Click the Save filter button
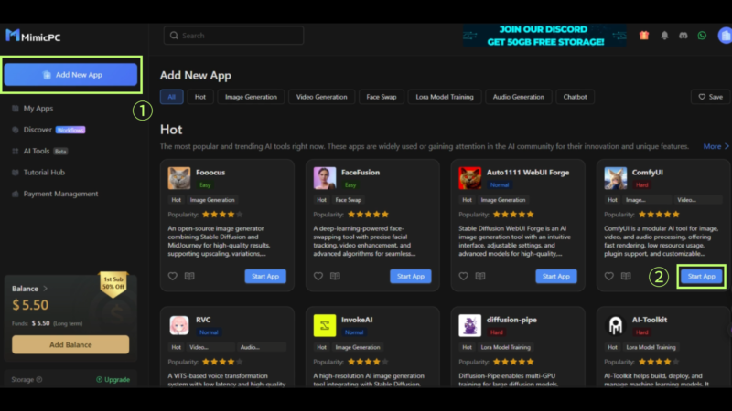Viewport: 732px width, 411px height. 711,97
